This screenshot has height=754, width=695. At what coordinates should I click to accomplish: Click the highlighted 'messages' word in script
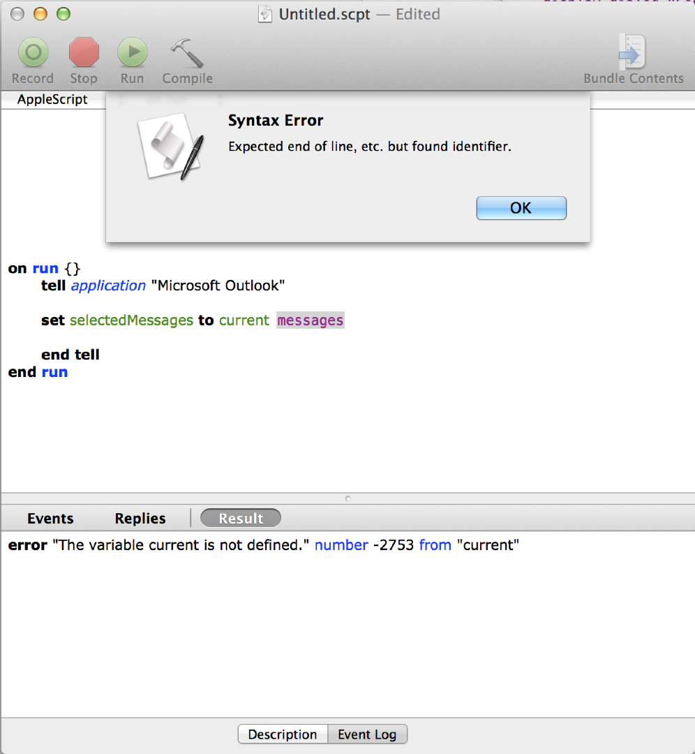pyautogui.click(x=311, y=320)
